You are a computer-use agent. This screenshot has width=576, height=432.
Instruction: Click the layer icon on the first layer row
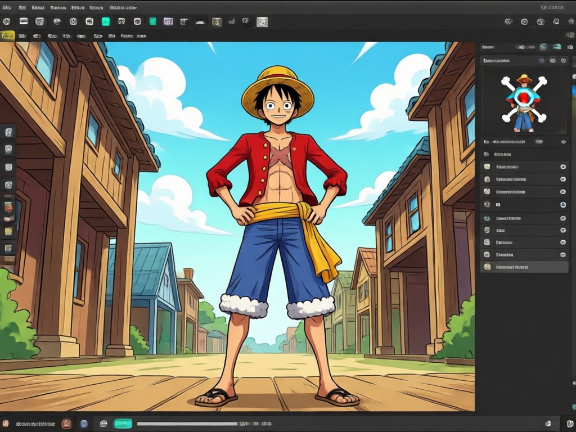point(487,166)
